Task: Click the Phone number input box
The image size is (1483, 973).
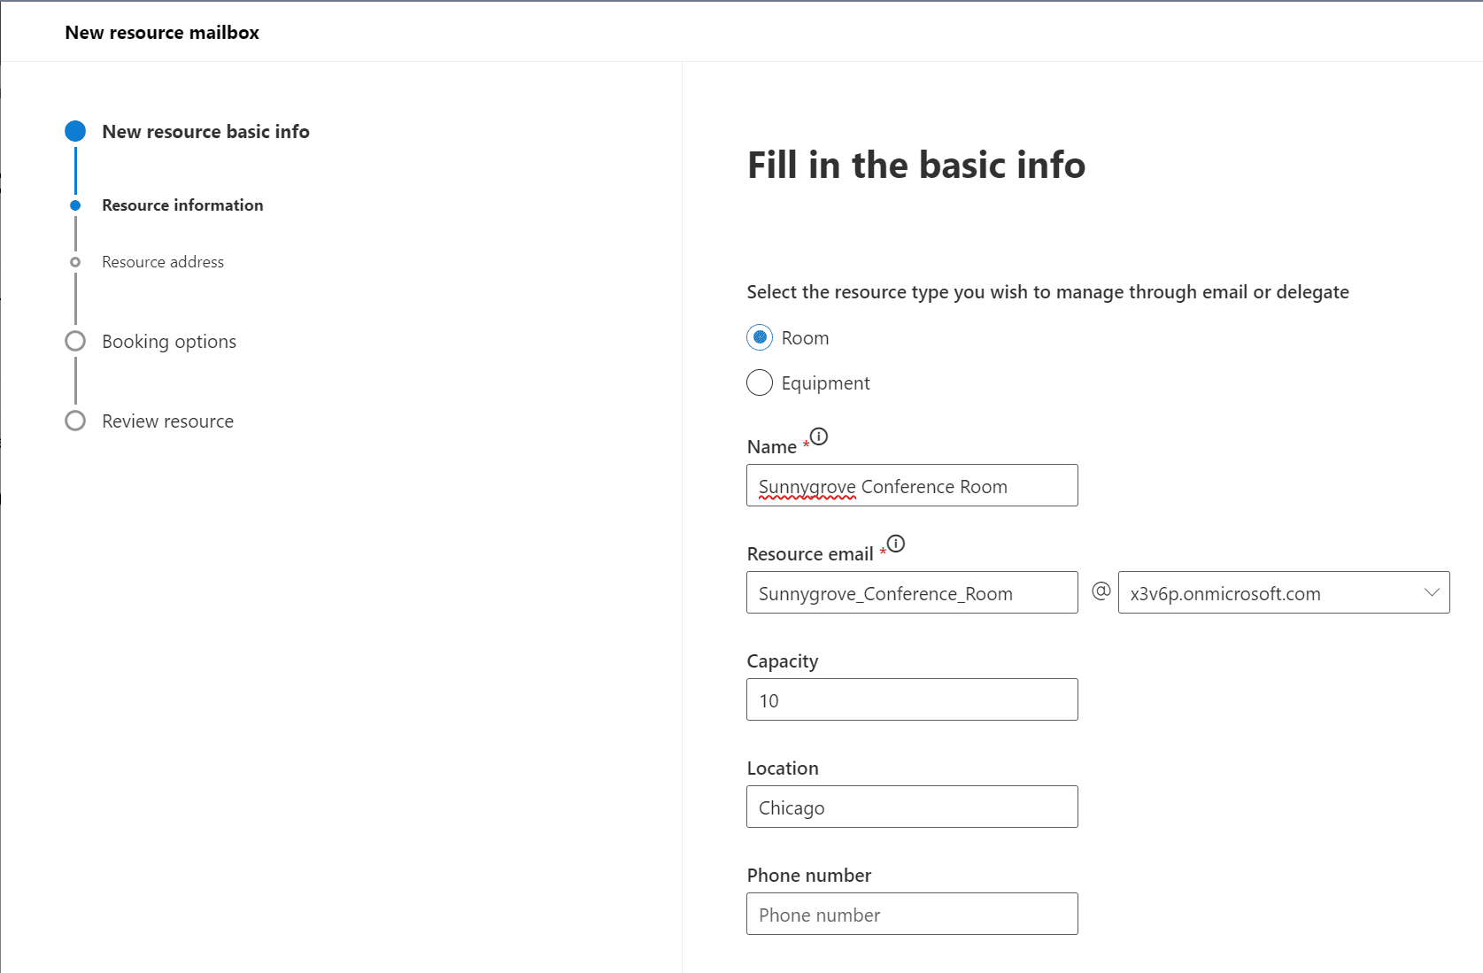Action: coord(911,914)
